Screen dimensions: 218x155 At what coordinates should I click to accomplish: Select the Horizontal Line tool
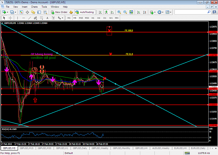tap(24, 18)
